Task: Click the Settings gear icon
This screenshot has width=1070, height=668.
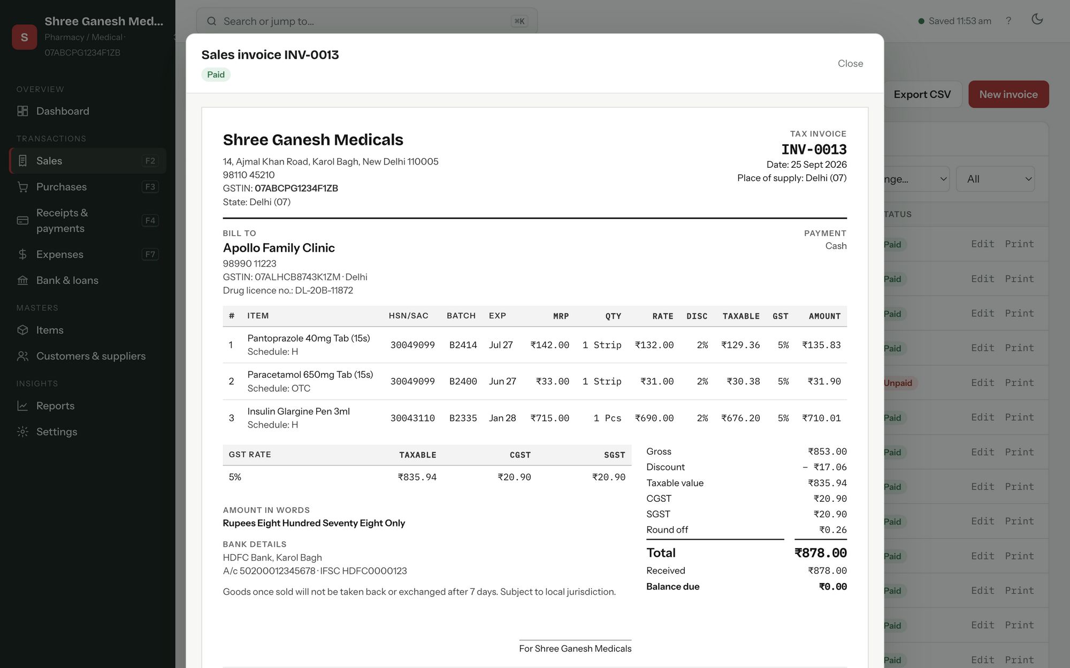Action: click(x=22, y=432)
